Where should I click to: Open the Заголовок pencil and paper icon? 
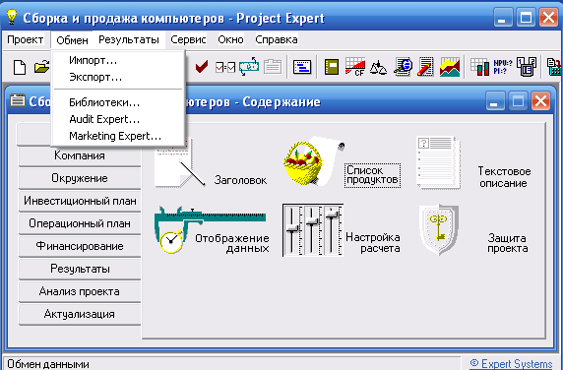(x=179, y=163)
